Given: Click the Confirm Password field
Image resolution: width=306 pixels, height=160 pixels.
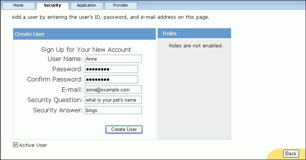Looking at the screenshot, I should click(x=111, y=79).
